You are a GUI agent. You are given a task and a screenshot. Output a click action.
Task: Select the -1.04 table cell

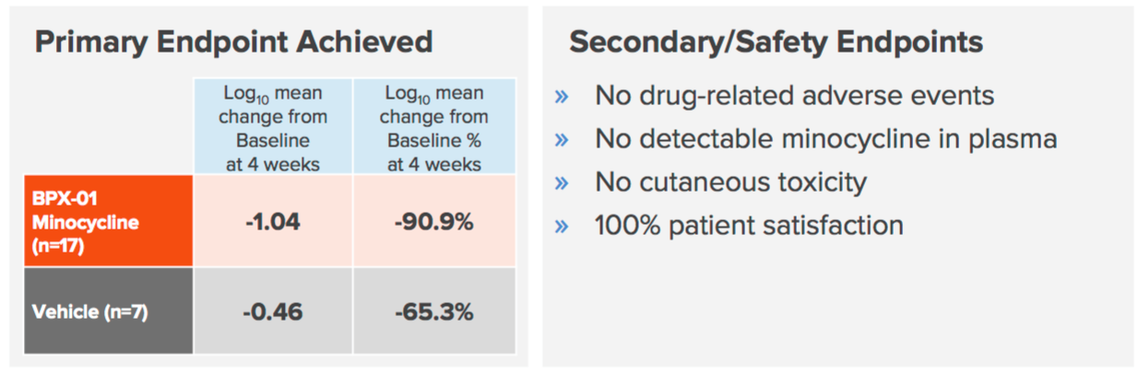point(273,222)
